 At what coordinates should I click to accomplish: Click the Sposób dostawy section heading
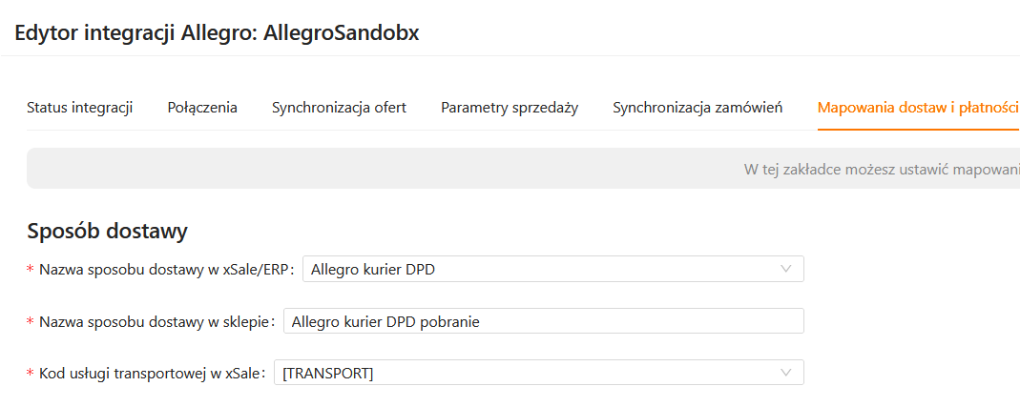pos(107,231)
